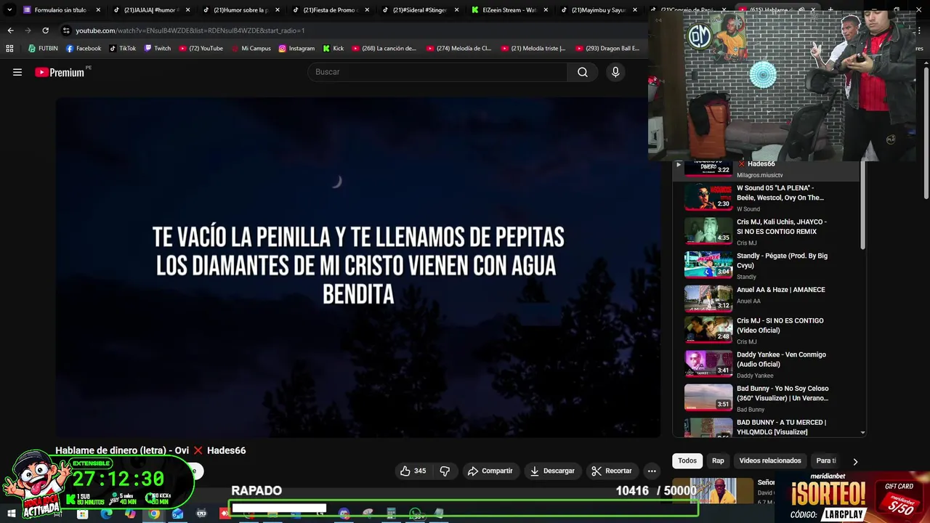Like the video with 345 likes

pyautogui.click(x=413, y=471)
